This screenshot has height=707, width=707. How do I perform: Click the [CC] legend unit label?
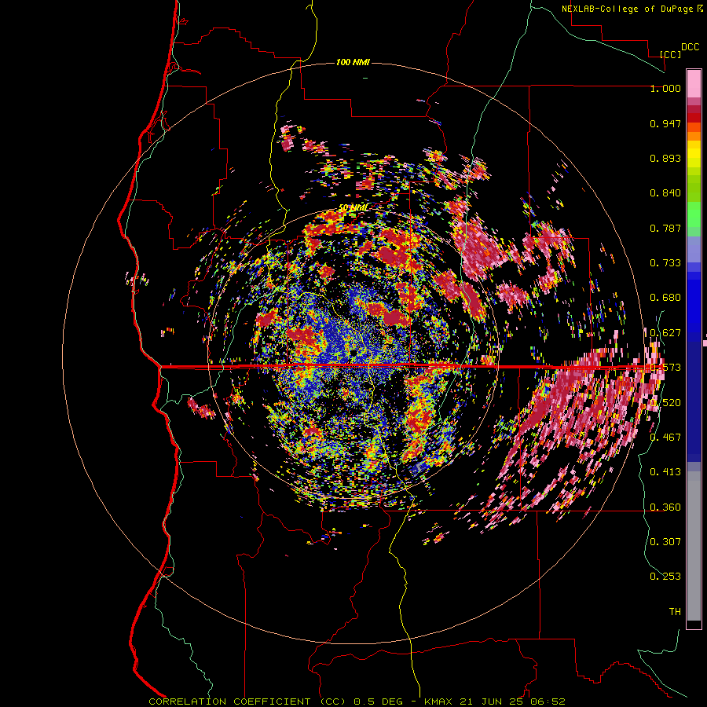tap(670, 54)
